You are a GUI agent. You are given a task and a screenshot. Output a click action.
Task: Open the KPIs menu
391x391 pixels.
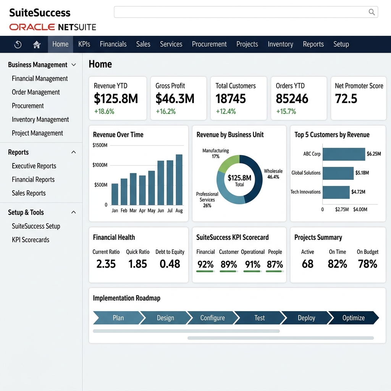[84, 44]
